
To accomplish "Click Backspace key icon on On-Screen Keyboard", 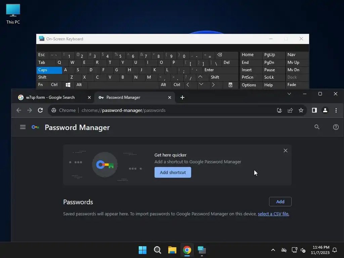I will [226, 55].
